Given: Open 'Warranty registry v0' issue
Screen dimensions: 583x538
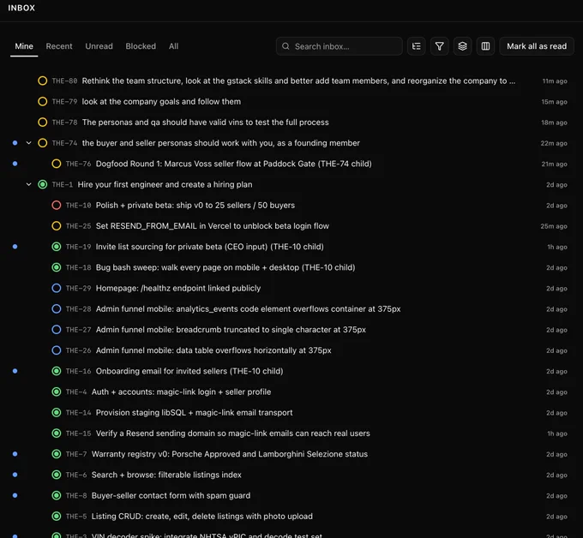Looking at the screenshot, I should coord(230,454).
